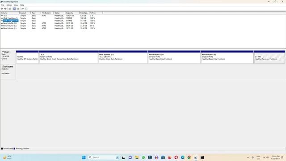Click the 8.81 GB free space cell
Image resolution: width=286 pixels, height=161 pixels.
pos(84,16)
